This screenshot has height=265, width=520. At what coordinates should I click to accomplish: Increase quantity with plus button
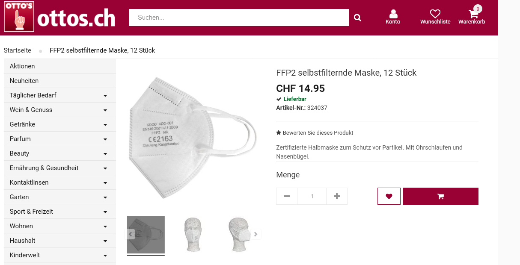point(337,196)
